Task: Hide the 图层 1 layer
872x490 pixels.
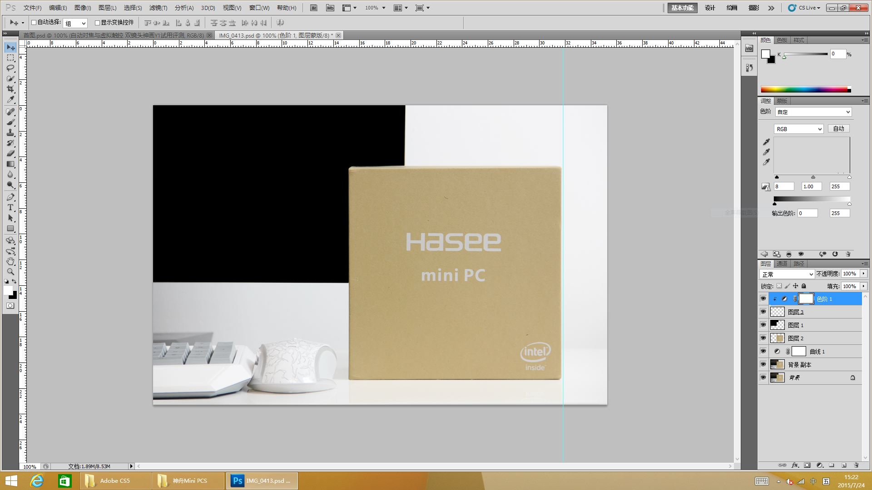Action: [763, 325]
